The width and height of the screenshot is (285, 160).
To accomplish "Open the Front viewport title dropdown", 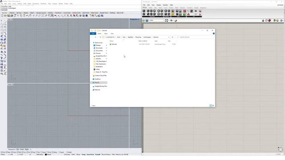I will click(12, 84).
